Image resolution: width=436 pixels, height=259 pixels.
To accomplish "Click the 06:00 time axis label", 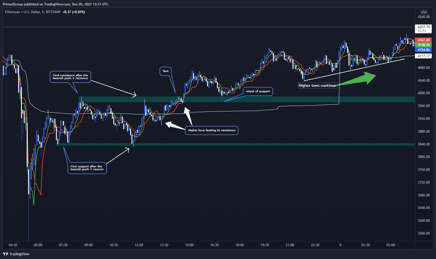I will pyautogui.click(x=38, y=245).
